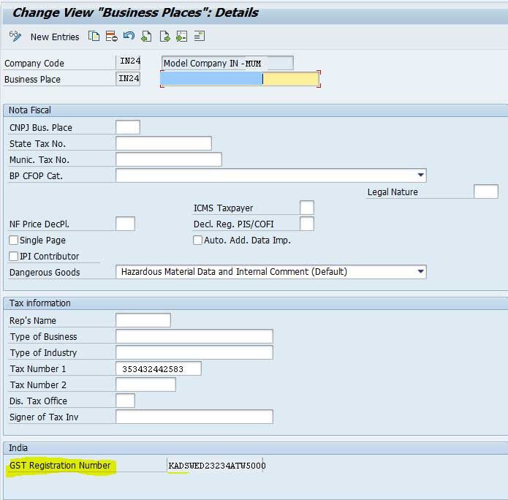This screenshot has width=508, height=500.
Task: Click the Undo Change arrow icon
Action: (x=129, y=36)
